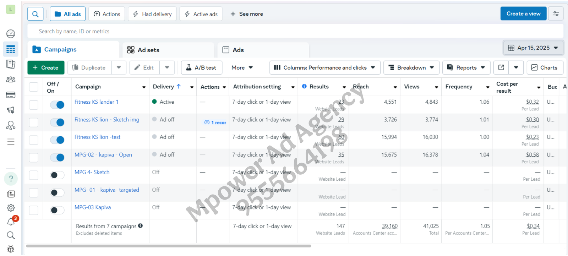This screenshot has width=568, height=256.
Task: Switch to the Ads tab
Action: click(x=263, y=50)
